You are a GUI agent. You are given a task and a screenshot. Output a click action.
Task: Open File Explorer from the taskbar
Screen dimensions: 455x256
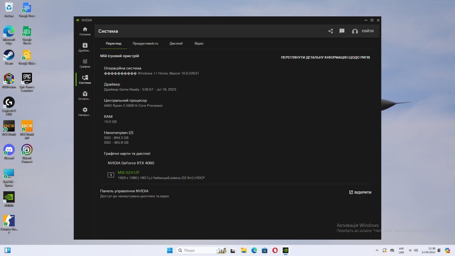[243, 250]
